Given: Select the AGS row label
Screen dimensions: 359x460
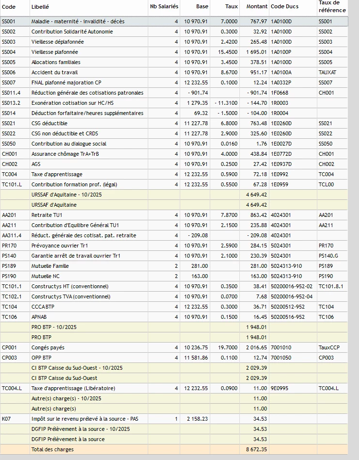Looking at the screenshot, I should [x=36, y=164].
